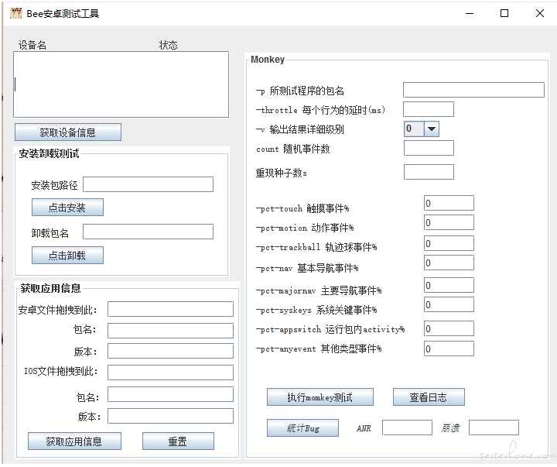The image size is (557, 467).
Task: Open the -v output level dropdown arrow
Action: click(x=432, y=129)
